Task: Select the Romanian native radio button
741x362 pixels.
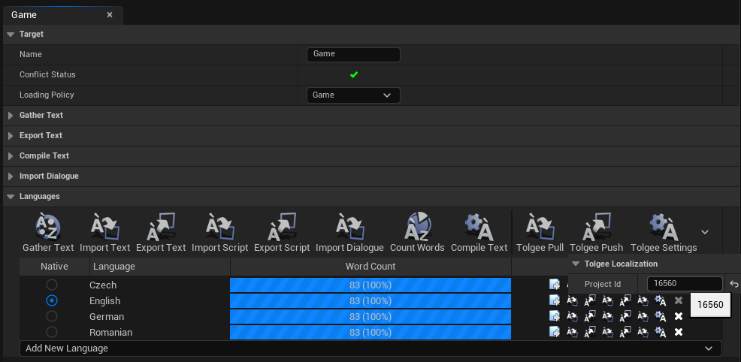Action: click(x=52, y=332)
